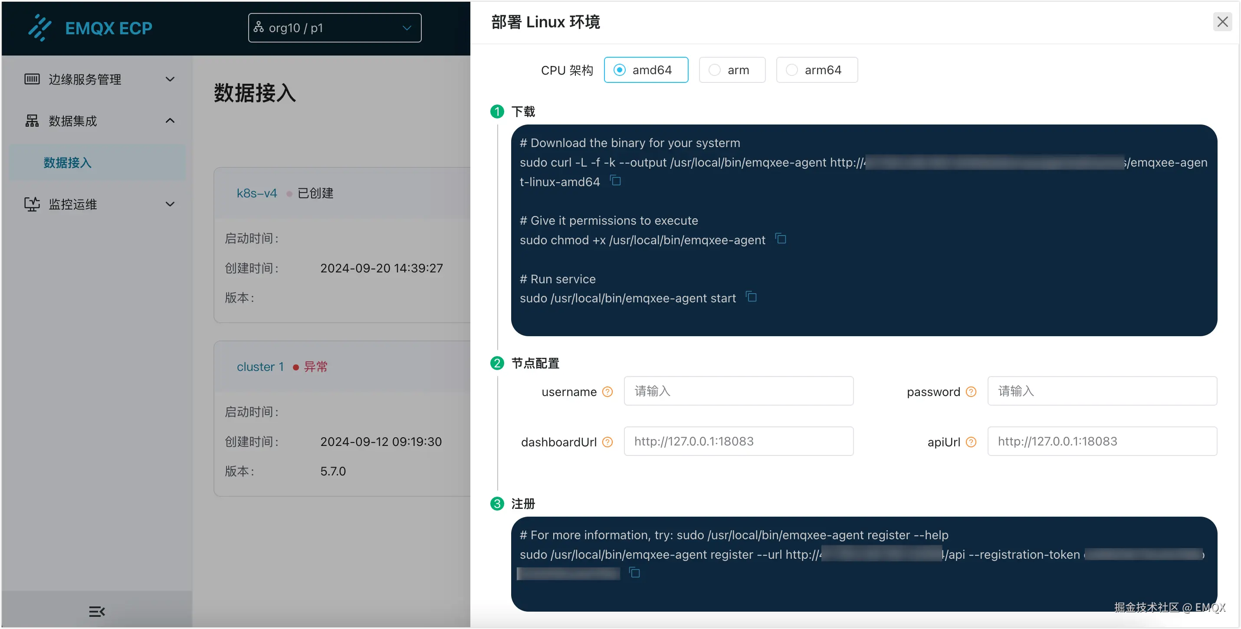
Task: Click the password help question icon
Action: point(971,392)
